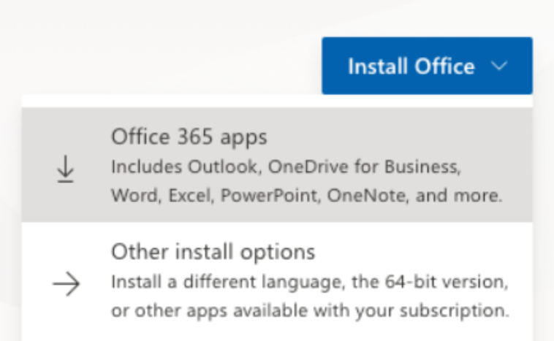554x341 pixels.
Task: Click the "Includes Outlook, OneDrive for Business" line
Action: tap(286, 166)
